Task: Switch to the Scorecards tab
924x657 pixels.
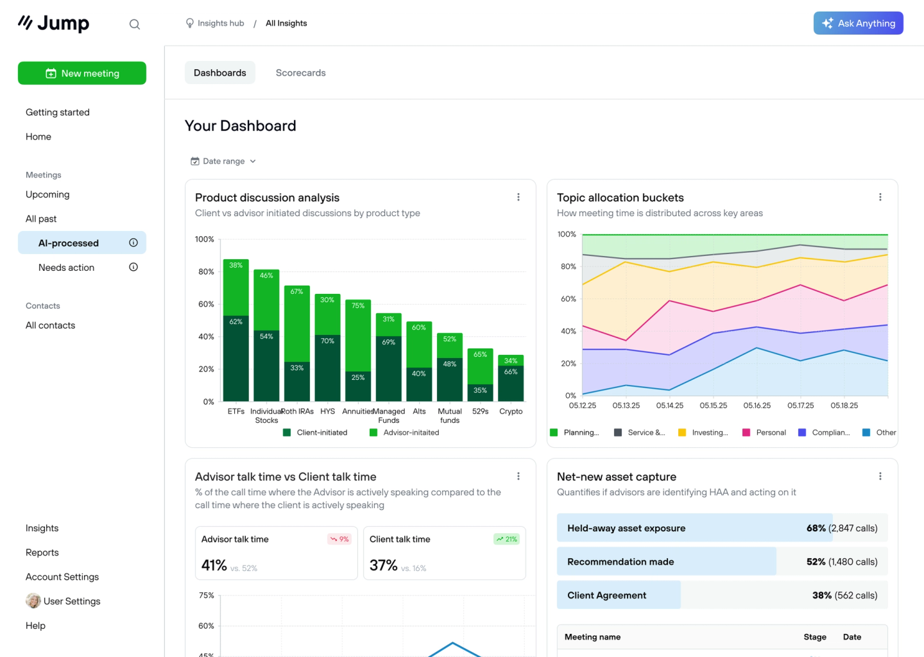Action: (x=300, y=73)
